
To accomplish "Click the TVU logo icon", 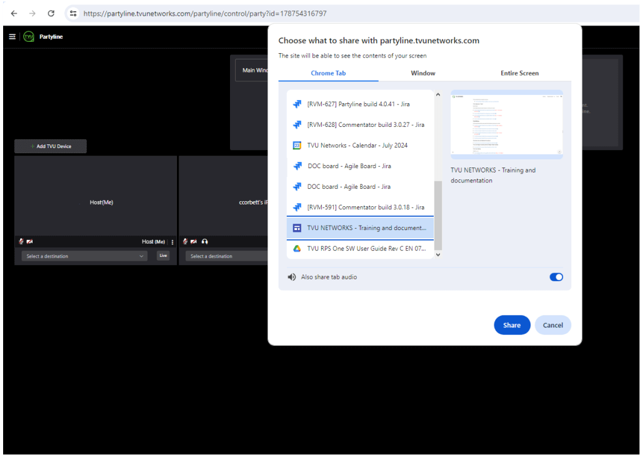I will [x=29, y=37].
